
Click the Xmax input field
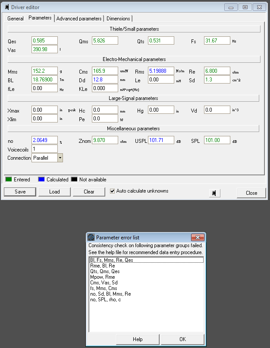pyautogui.click(x=44, y=110)
